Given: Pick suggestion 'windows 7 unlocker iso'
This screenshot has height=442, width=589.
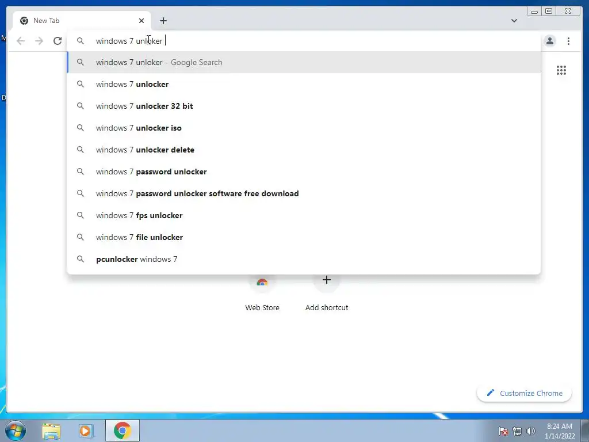Looking at the screenshot, I should 304,128.
